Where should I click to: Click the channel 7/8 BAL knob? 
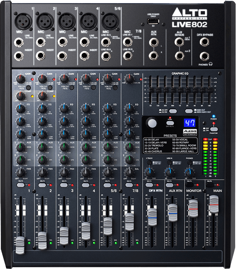[x=130, y=173]
